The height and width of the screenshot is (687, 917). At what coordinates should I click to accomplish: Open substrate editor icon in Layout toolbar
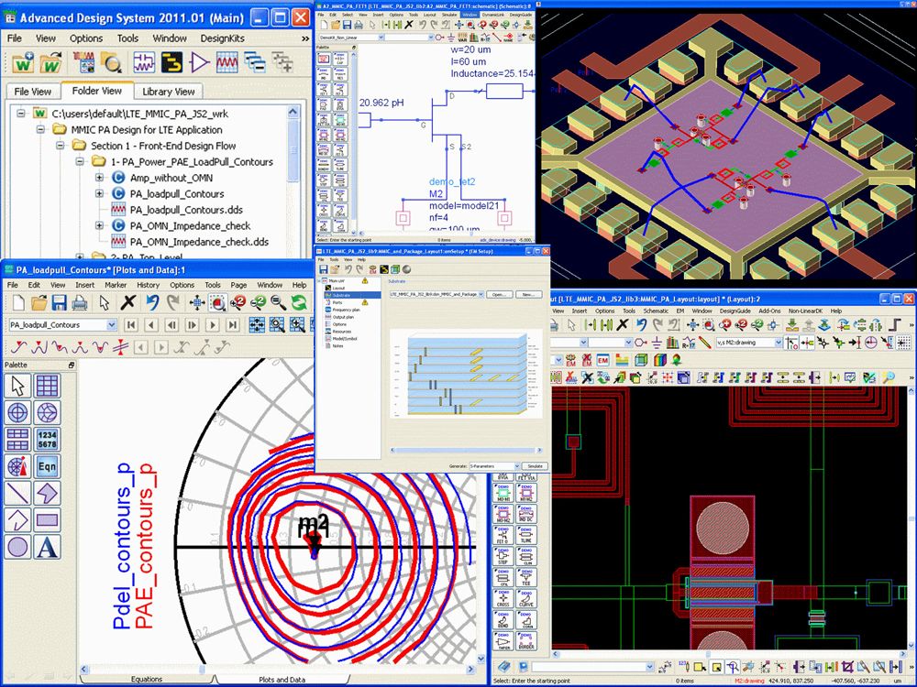622,360
